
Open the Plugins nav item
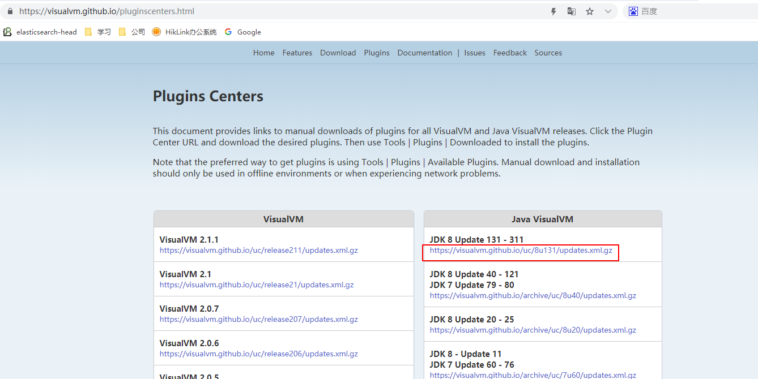(377, 53)
